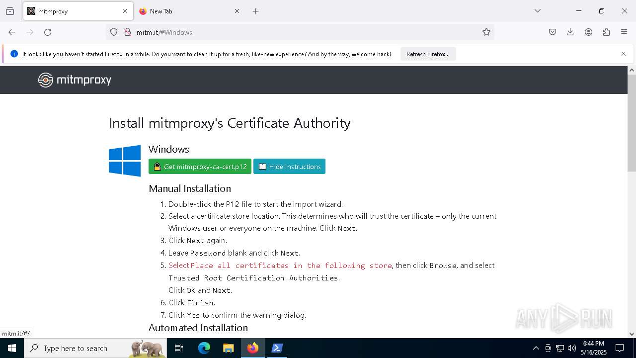The width and height of the screenshot is (636, 358).
Task: Select Firefox in the taskbar
Action: (x=253, y=348)
